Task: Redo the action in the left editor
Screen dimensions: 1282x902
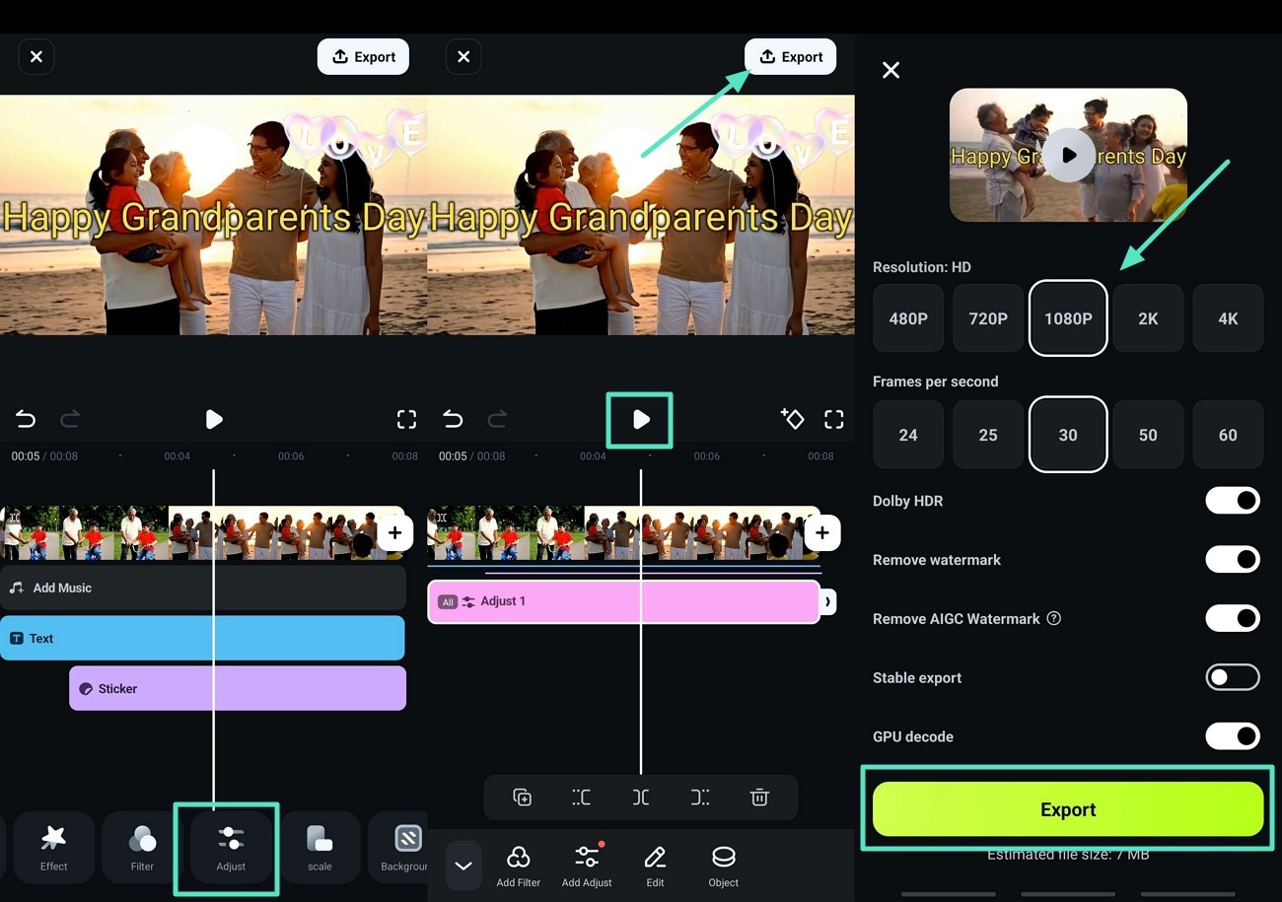Action: (x=70, y=420)
